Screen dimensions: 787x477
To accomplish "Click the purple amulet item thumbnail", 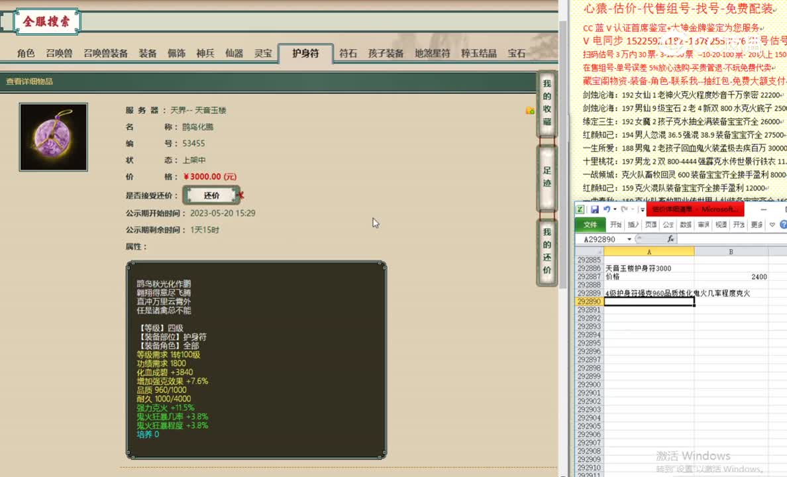I will point(53,137).
